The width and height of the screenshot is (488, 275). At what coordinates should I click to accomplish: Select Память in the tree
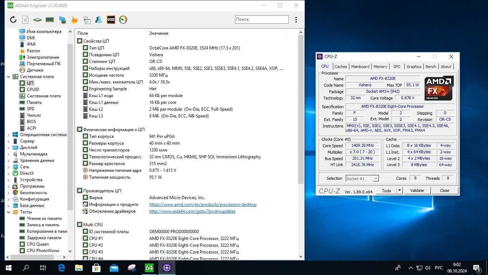[34, 102]
